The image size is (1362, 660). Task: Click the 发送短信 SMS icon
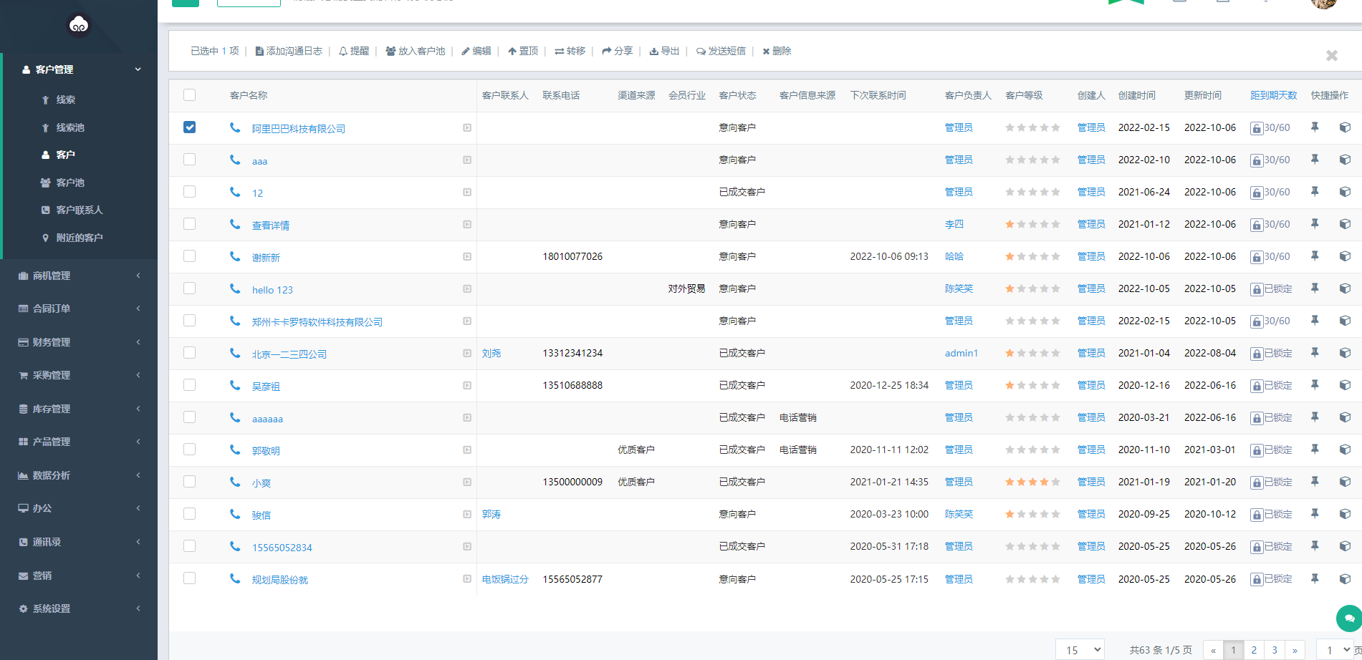700,51
